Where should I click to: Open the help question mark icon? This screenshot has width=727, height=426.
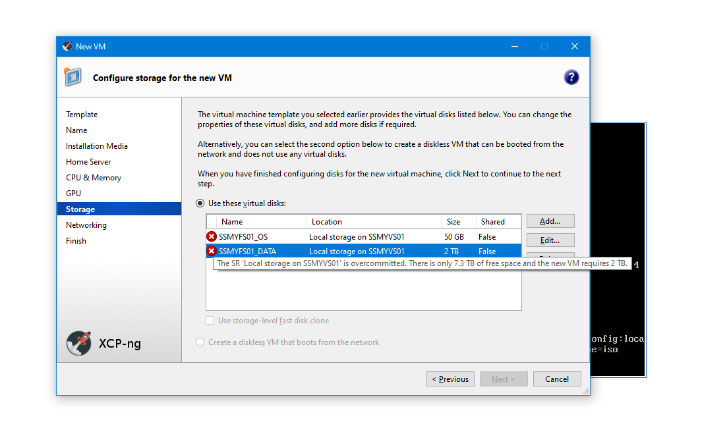pos(571,77)
